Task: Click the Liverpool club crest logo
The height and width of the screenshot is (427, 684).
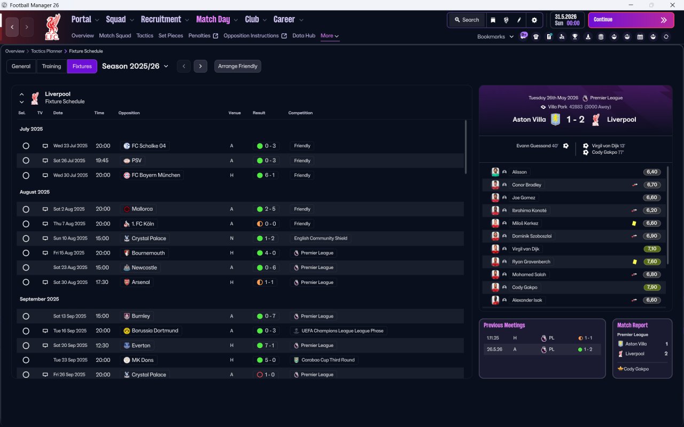Action: pyautogui.click(x=53, y=27)
